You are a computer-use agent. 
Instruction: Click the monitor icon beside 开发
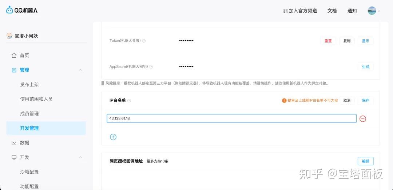tap(14, 157)
